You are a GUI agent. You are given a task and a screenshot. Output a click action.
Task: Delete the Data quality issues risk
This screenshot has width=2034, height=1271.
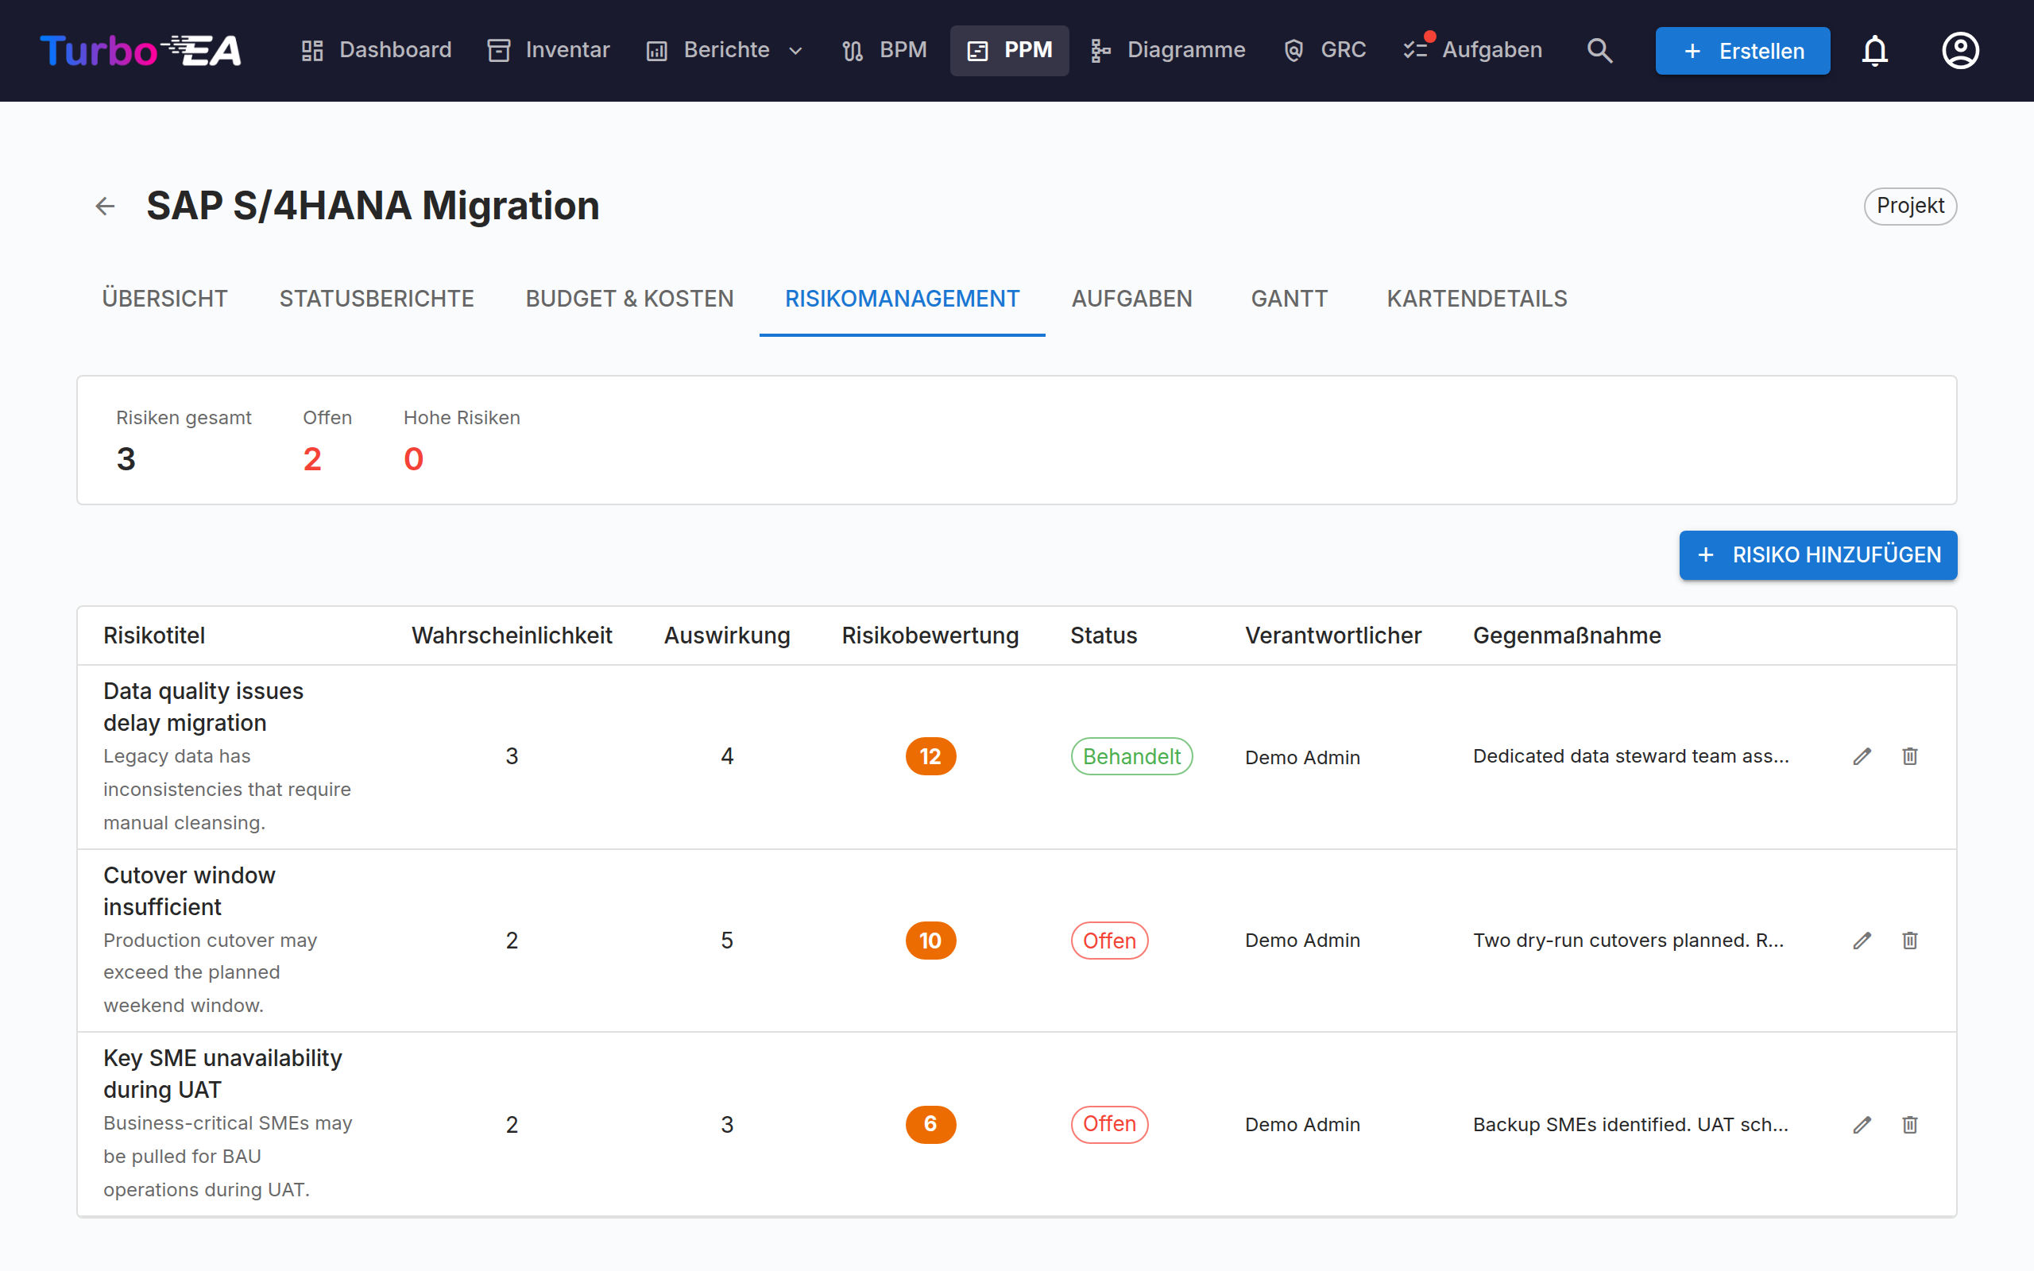pos(1909,756)
